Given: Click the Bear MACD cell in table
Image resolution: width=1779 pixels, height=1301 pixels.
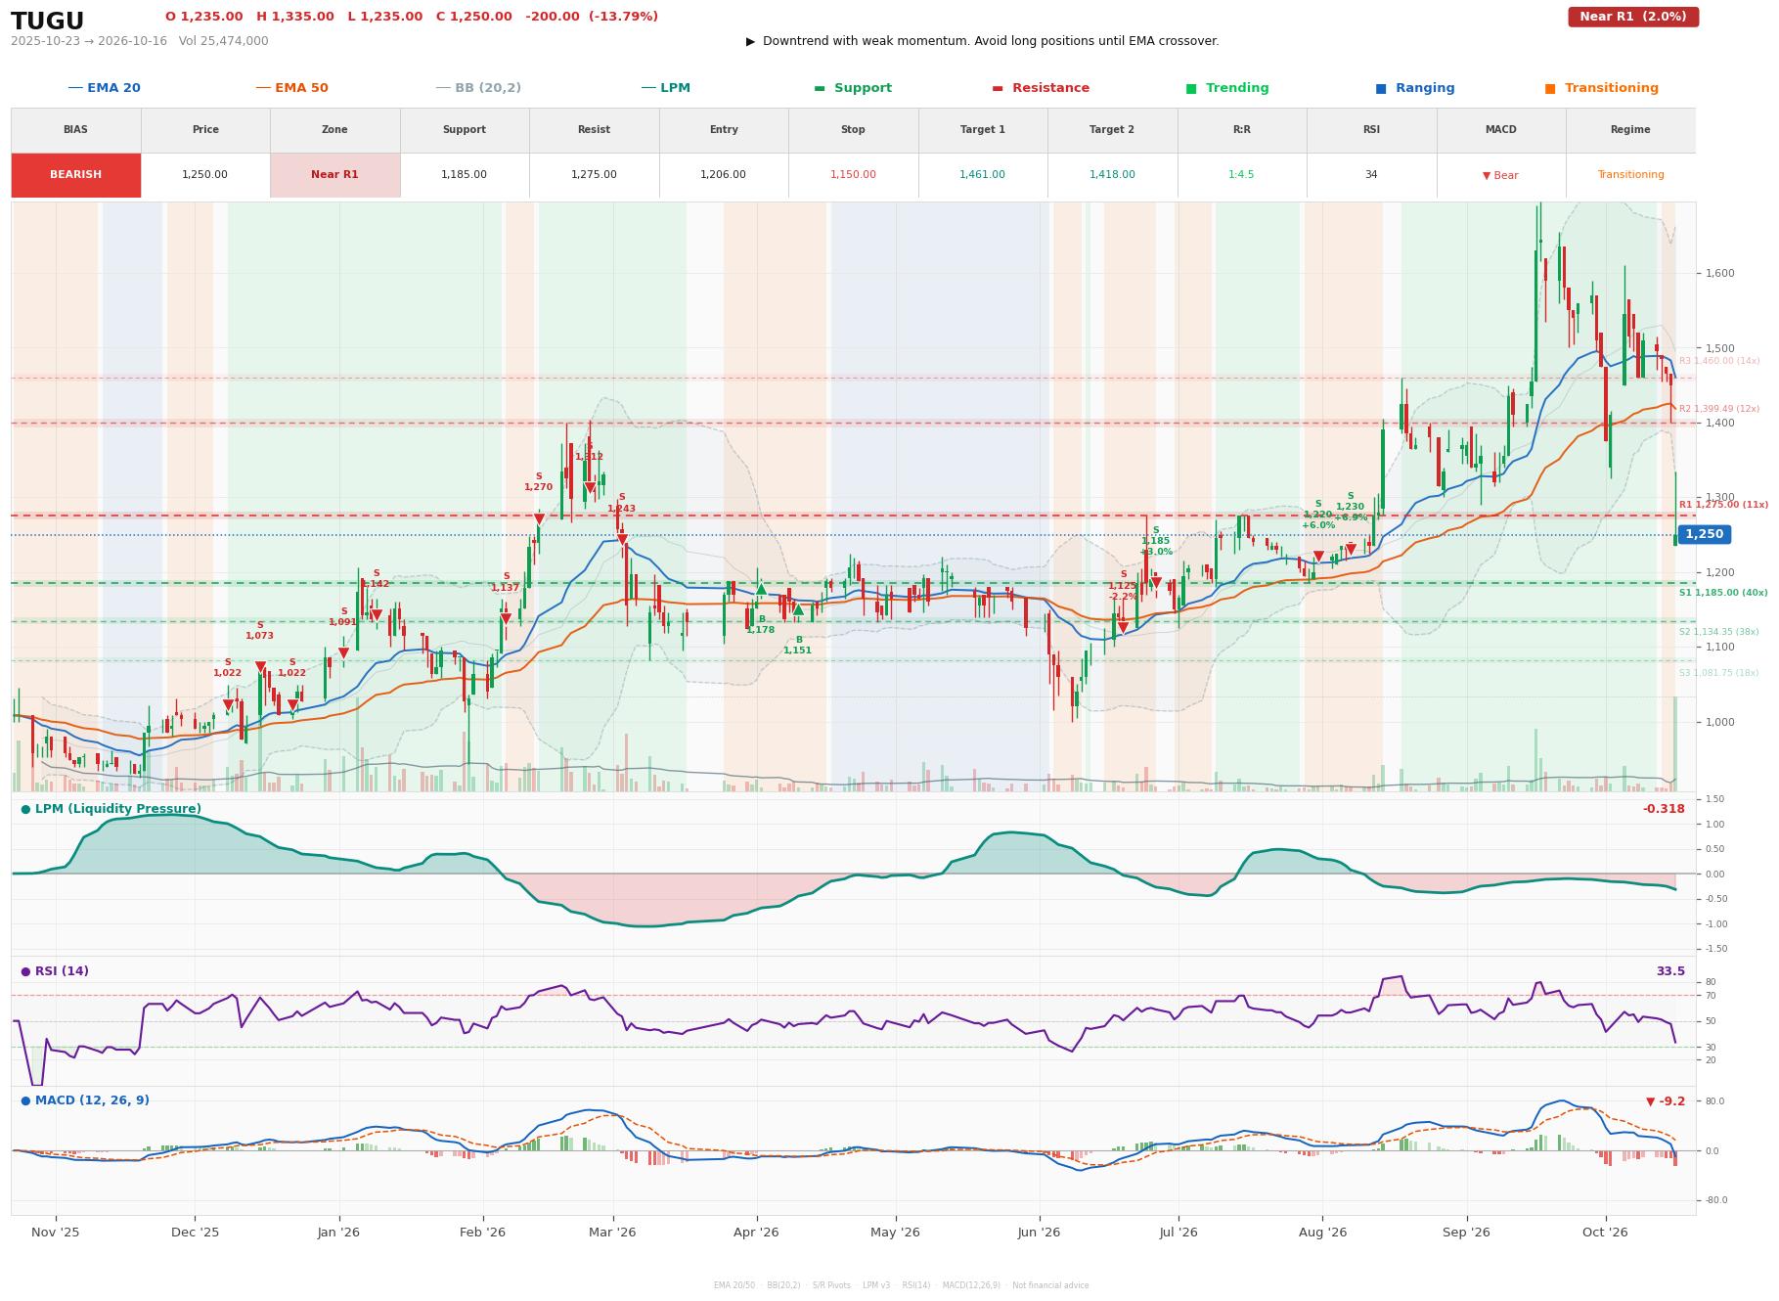Looking at the screenshot, I should click(x=1500, y=175).
